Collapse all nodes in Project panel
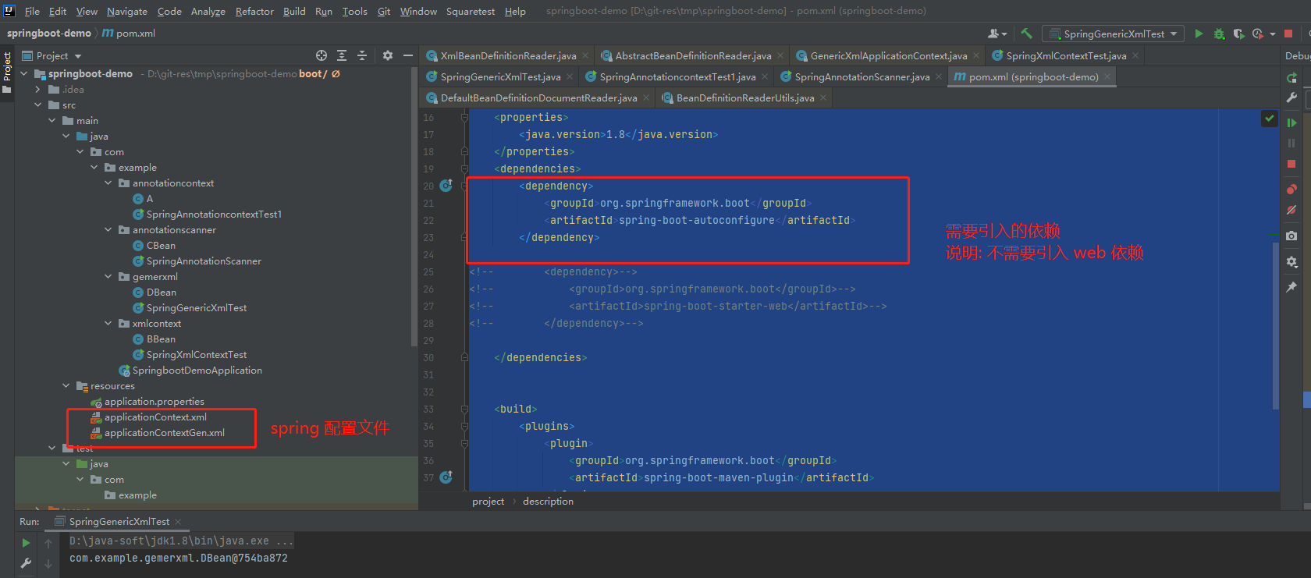The image size is (1311, 578). 362,55
